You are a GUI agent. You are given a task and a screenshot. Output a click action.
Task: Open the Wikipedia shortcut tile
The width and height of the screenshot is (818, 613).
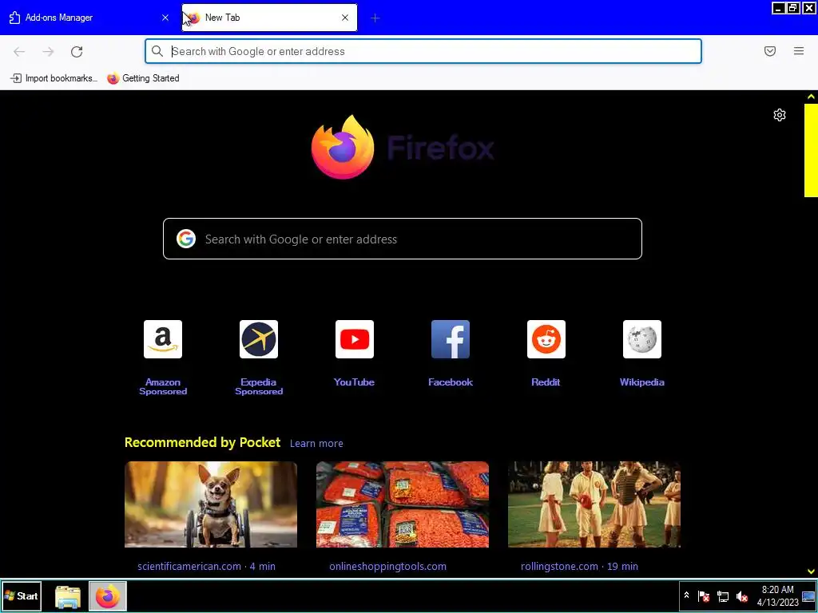coord(642,339)
